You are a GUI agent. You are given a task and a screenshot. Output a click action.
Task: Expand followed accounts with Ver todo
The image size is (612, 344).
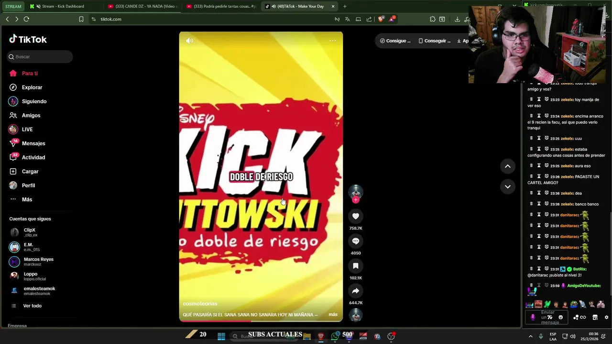click(x=32, y=306)
